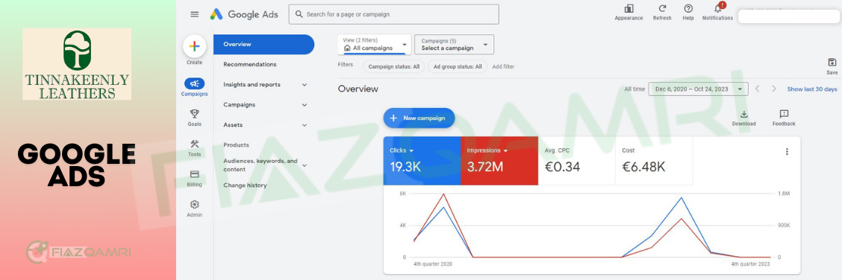Select Recommendations in the side menu
Image resolution: width=842 pixels, height=280 pixels.
pos(250,64)
